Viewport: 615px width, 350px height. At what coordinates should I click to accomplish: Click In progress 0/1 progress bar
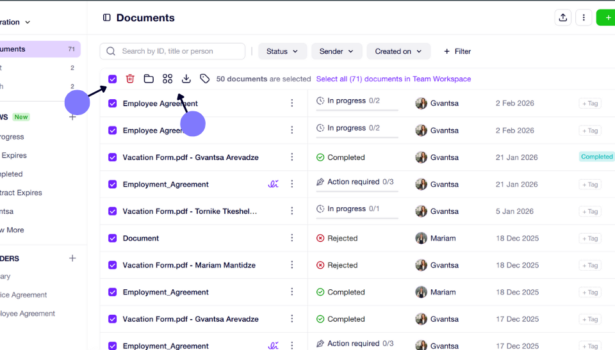(357, 218)
